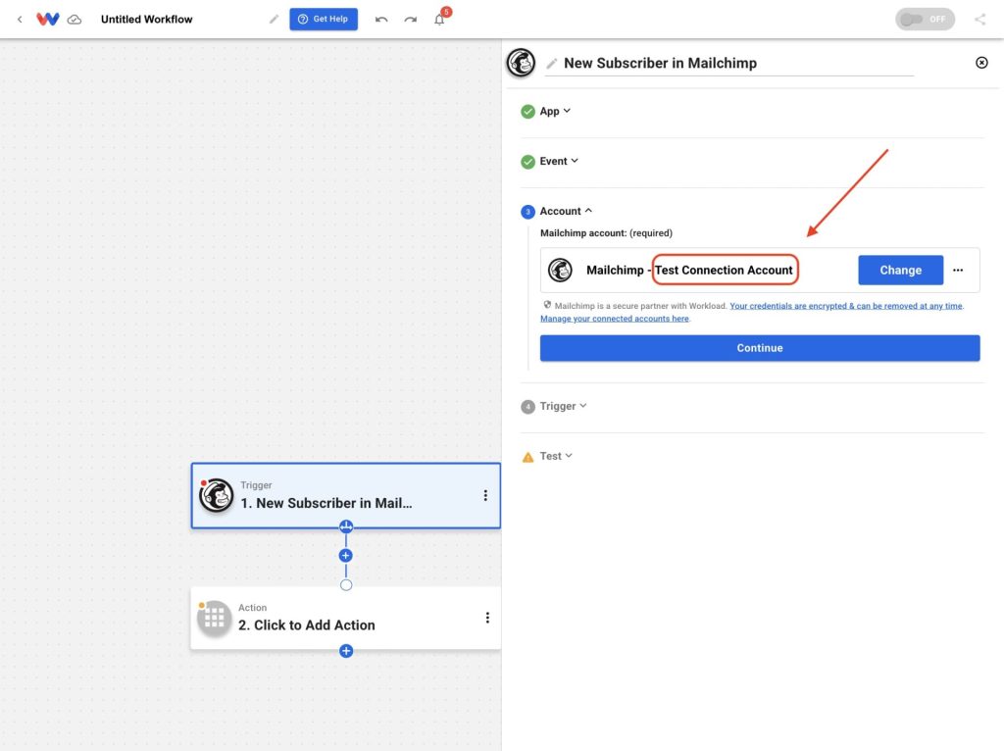Expand the Trigger section
1004x751 pixels.
tap(564, 406)
